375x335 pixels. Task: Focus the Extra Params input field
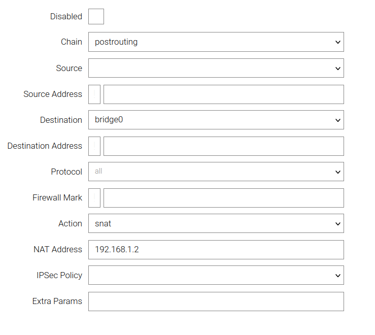216,301
